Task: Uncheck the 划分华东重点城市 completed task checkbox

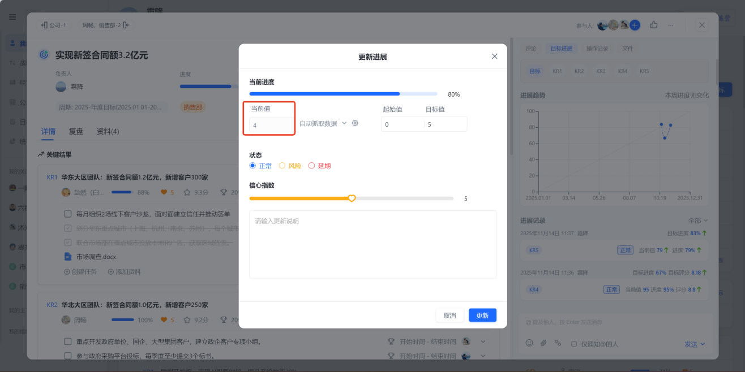Action: click(x=68, y=228)
